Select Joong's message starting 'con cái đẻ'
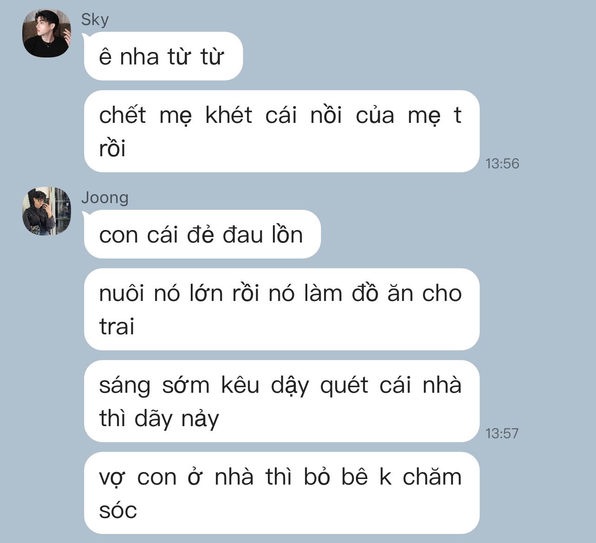This screenshot has height=543, width=596. point(202,234)
